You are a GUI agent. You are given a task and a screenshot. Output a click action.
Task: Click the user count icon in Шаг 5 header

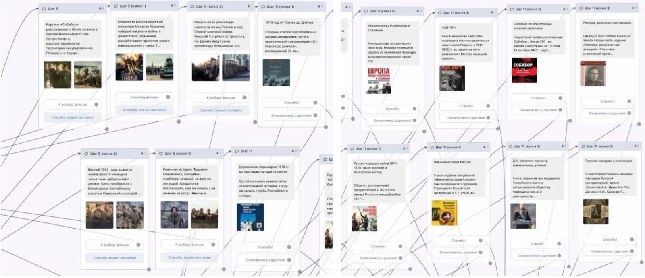coord(101,8)
